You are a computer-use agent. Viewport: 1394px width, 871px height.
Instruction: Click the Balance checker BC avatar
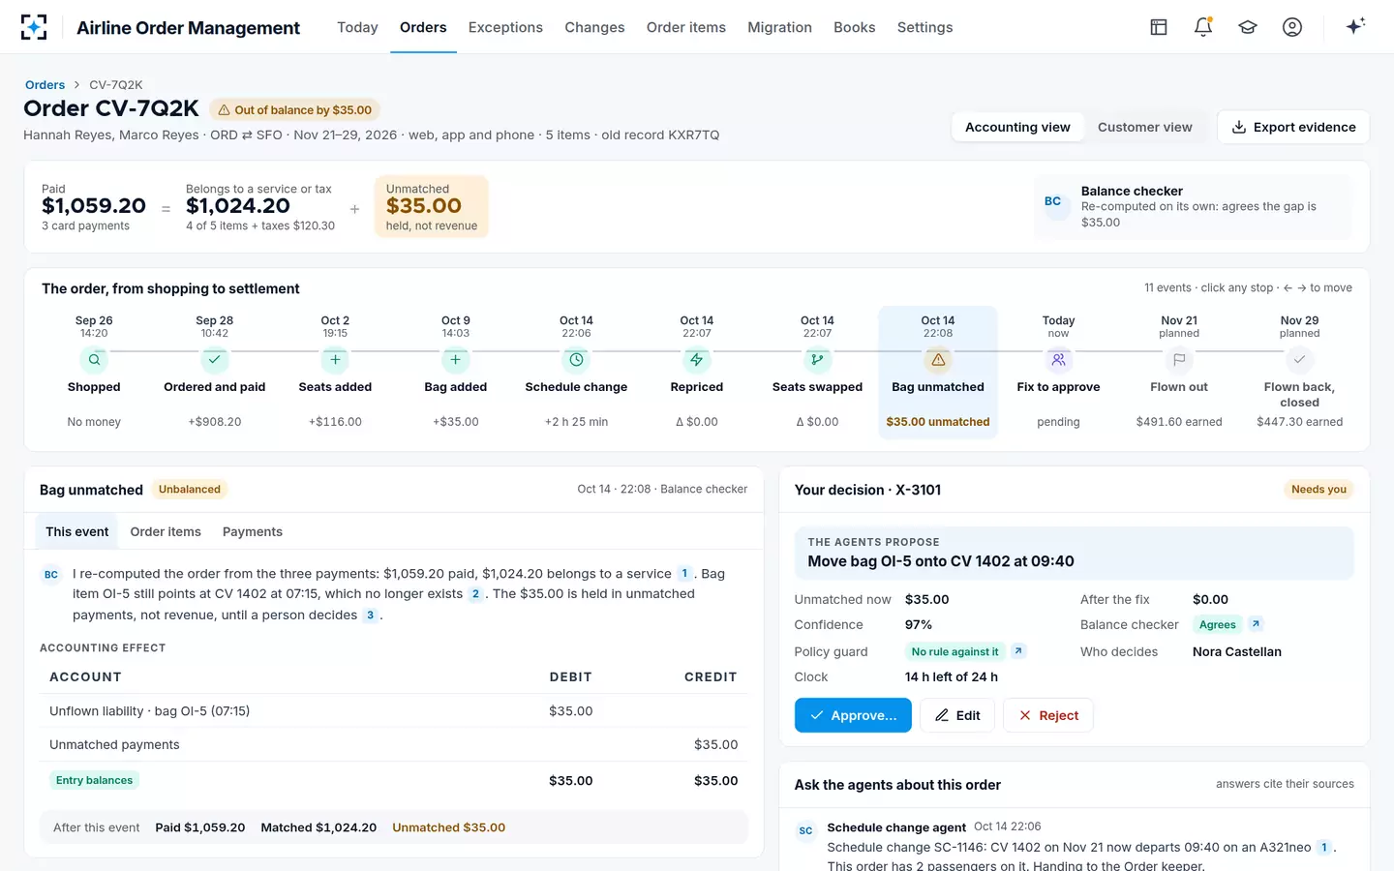1052,201
